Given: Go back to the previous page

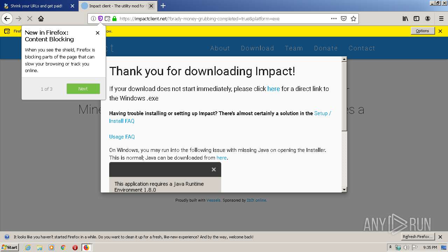Looking at the screenshot, I should coord(7,19).
